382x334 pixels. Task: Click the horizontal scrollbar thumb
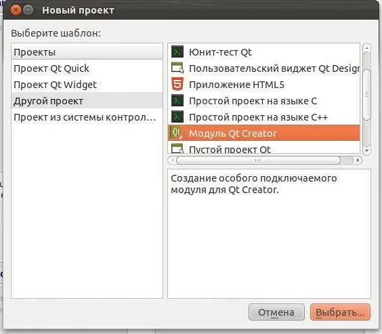coord(258,160)
